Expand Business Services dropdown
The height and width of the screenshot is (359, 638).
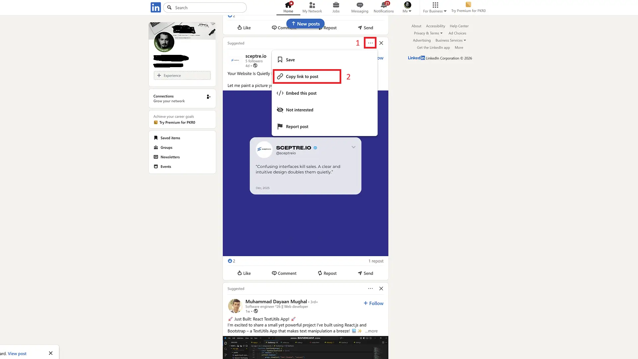(451, 41)
